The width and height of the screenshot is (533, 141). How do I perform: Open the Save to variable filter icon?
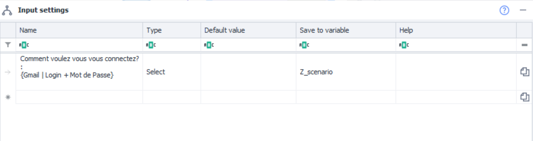pos(304,45)
